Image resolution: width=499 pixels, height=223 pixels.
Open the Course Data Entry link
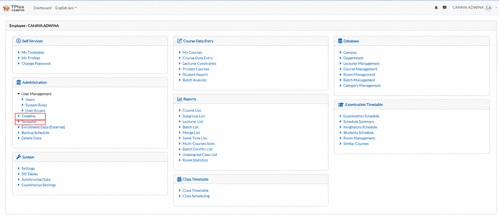[198, 58]
